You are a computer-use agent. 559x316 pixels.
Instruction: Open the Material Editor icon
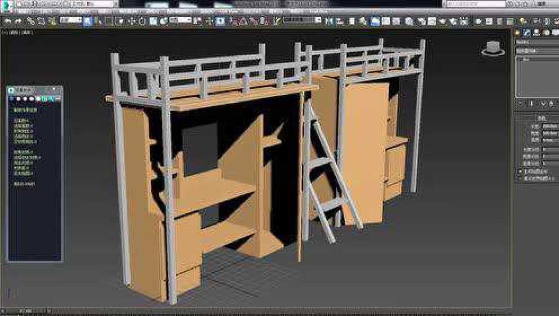409,21
